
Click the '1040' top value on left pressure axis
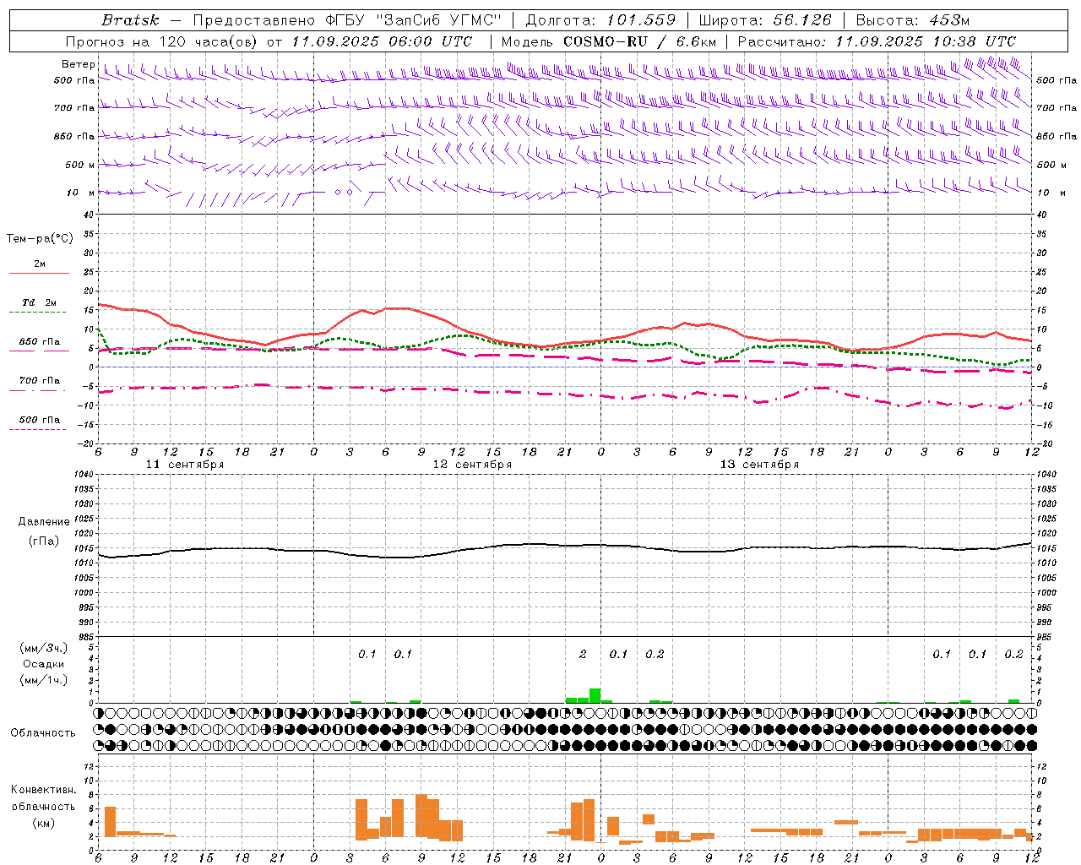(x=83, y=475)
